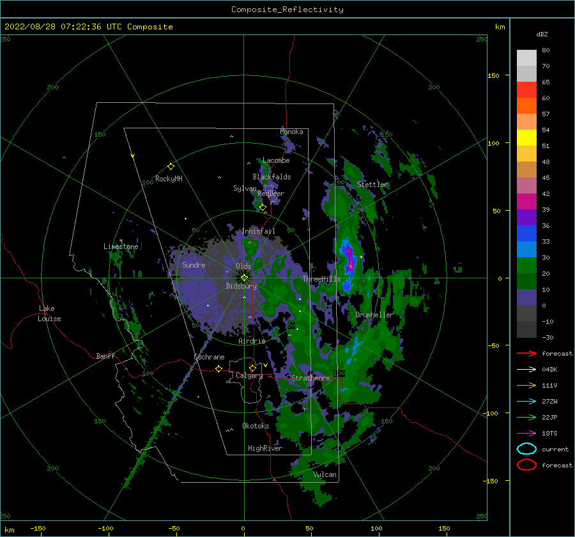Viewport: 575px width, 537px height.
Task: Click the yellow diamond marker above Calgary
Action: [252, 368]
